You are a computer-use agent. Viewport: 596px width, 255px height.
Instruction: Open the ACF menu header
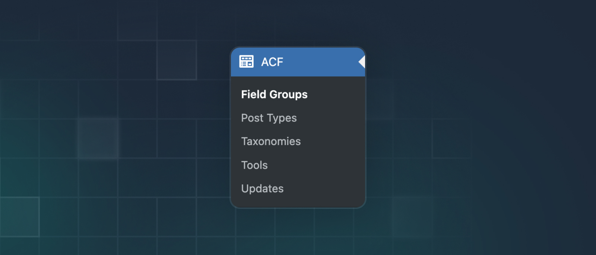click(x=298, y=62)
